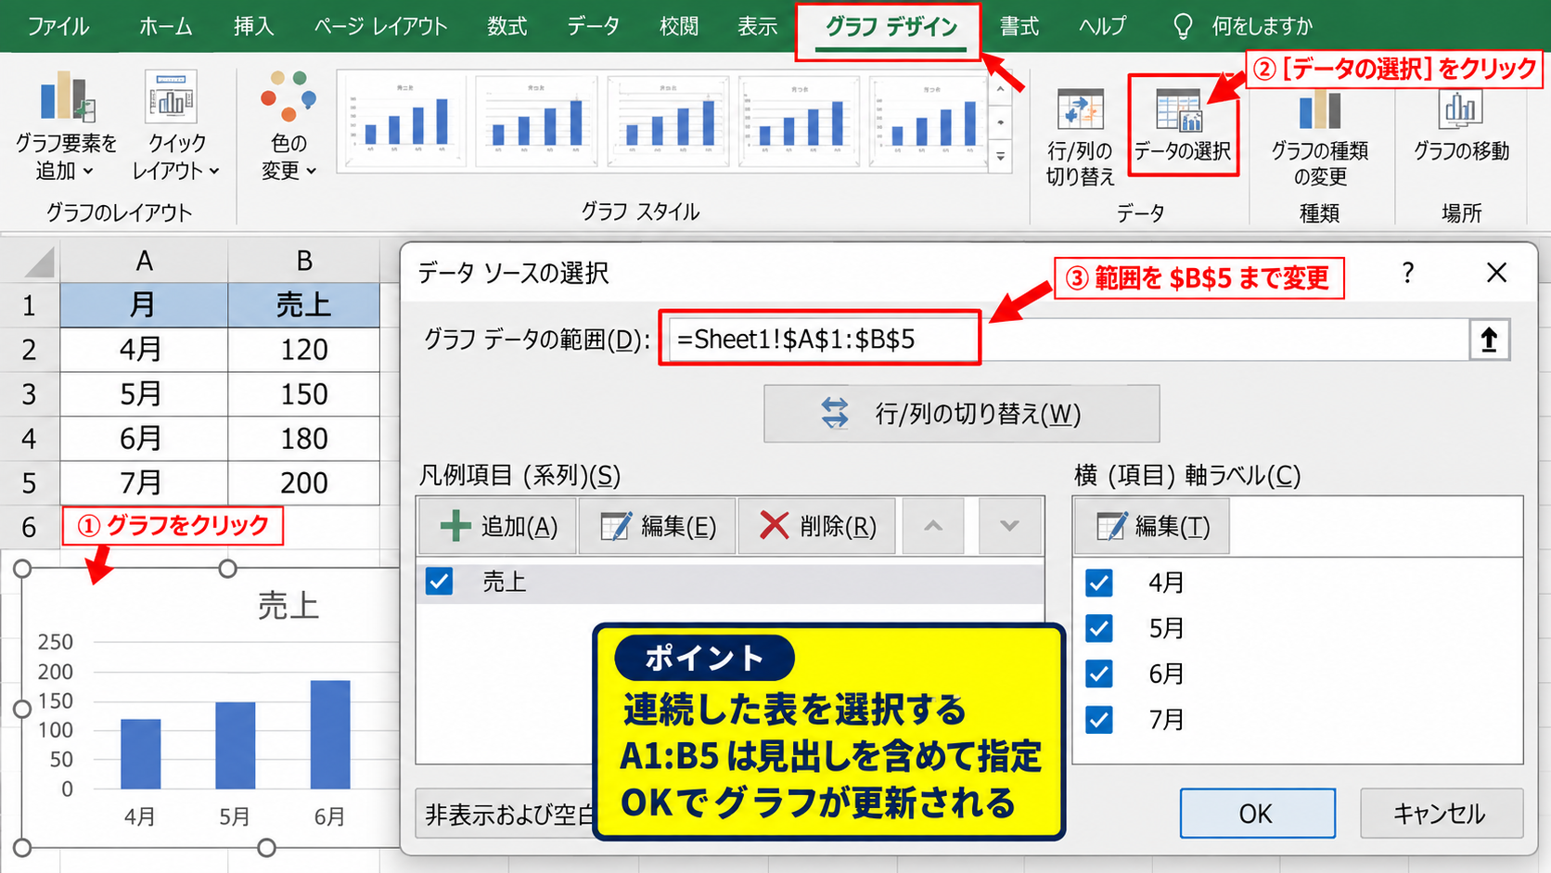This screenshot has width=1551, height=873.
Task: Move series down arrow button
Action: tap(1009, 526)
